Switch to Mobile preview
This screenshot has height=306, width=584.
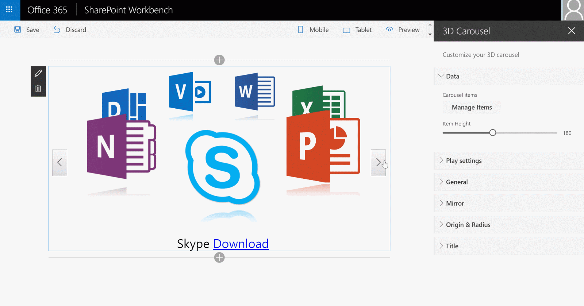tap(313, 30)
